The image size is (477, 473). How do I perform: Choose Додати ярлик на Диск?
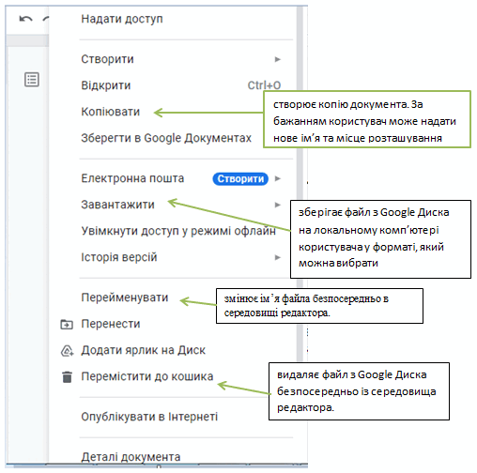coord(143,350)
